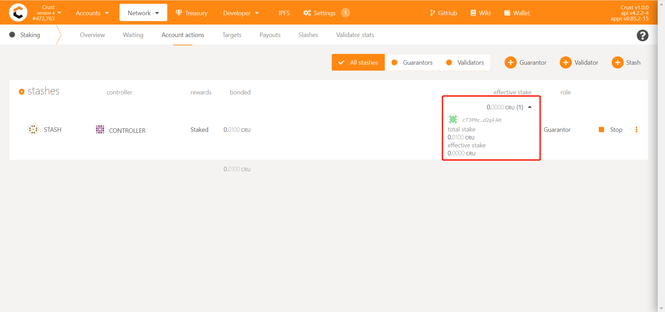Image resolution: width=665 pixels, height=312 pixels.
Task: Collapse the effective stake details arrow
Action: (x=530, y=107)
